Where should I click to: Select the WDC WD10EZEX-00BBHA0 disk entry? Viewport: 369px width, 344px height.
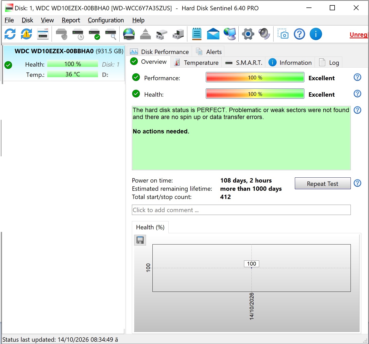64,63
